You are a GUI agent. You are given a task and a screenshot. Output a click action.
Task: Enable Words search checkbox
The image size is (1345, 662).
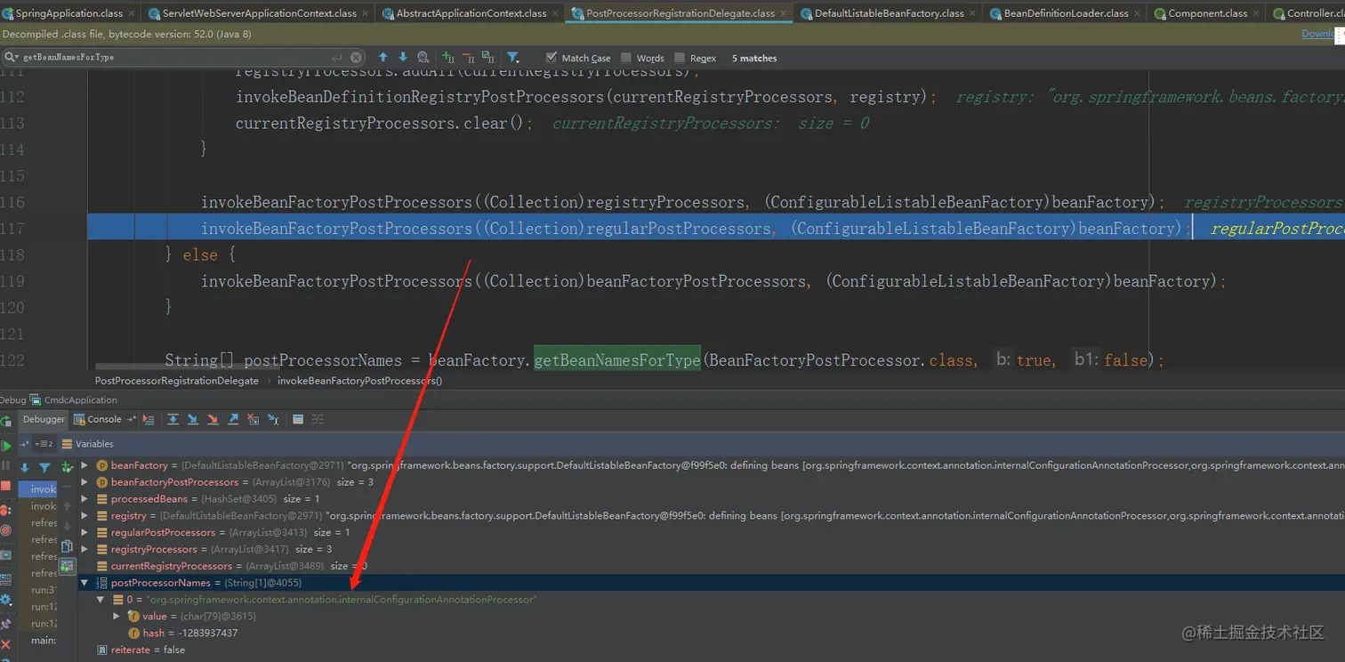pyautogui.click(x=626, y=58)
